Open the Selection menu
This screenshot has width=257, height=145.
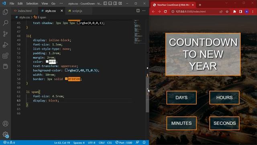(x=32, y=4)
